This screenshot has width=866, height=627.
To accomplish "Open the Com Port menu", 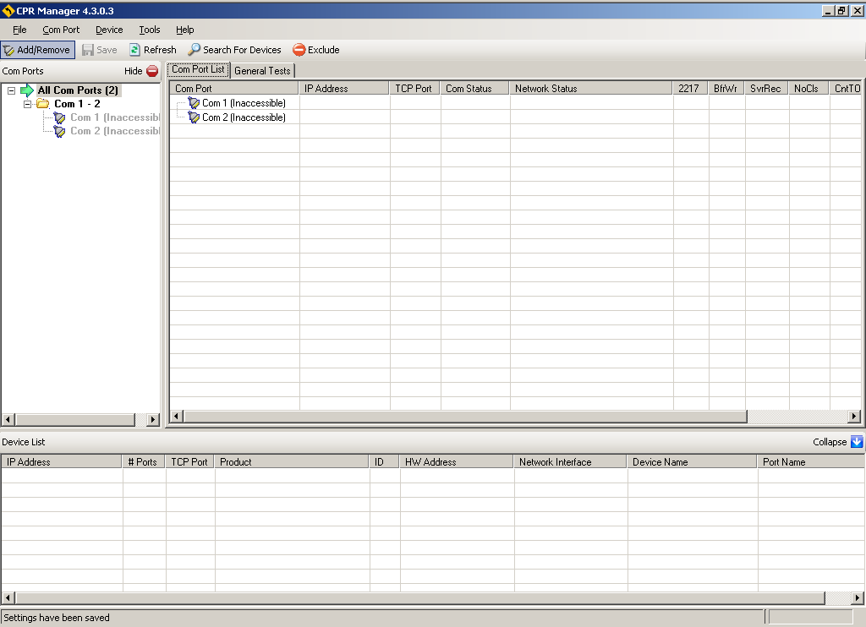I will 61,30.
